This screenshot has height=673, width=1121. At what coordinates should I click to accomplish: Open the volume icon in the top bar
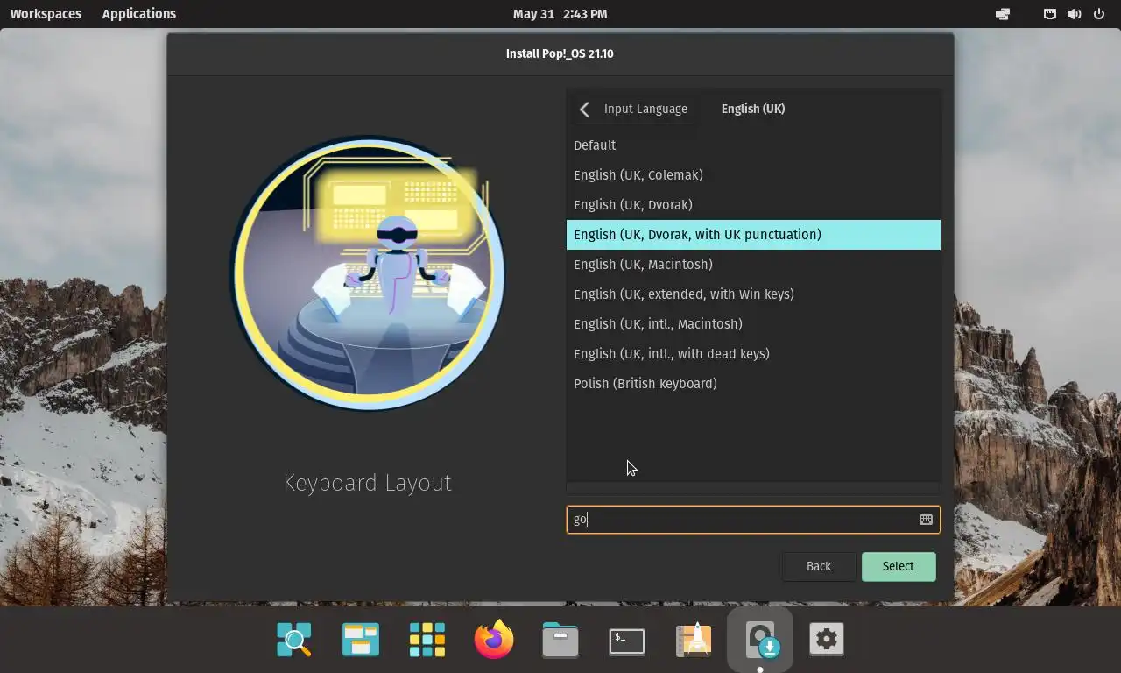pos(1075,14)
